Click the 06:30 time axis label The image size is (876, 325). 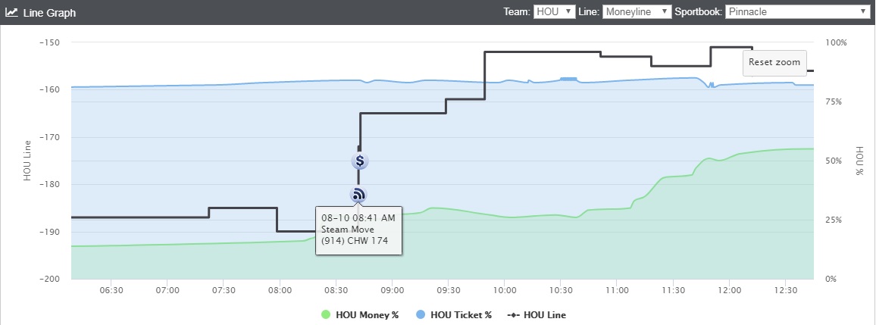111,291
